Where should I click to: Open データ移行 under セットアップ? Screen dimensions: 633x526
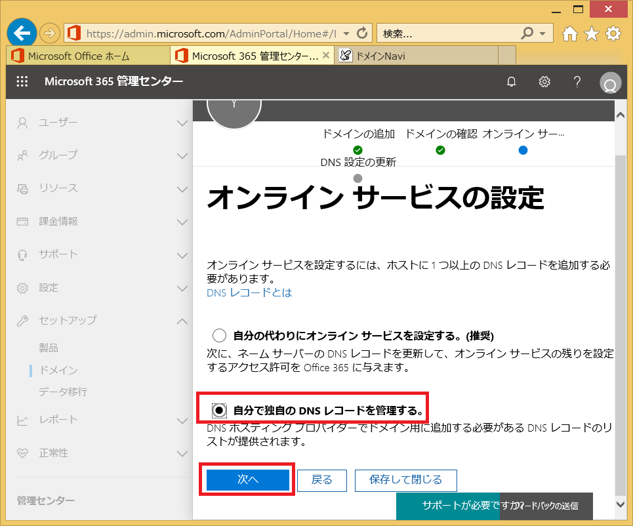63,392
